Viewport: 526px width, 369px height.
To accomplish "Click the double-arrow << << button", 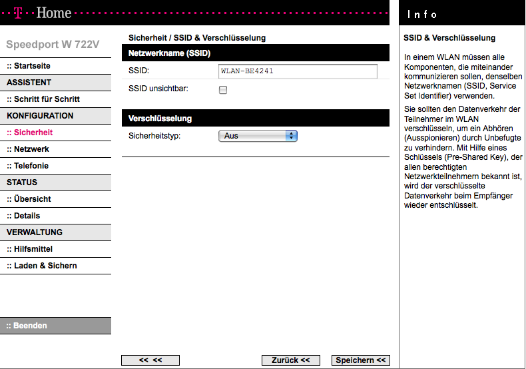I will coord(150,360).
